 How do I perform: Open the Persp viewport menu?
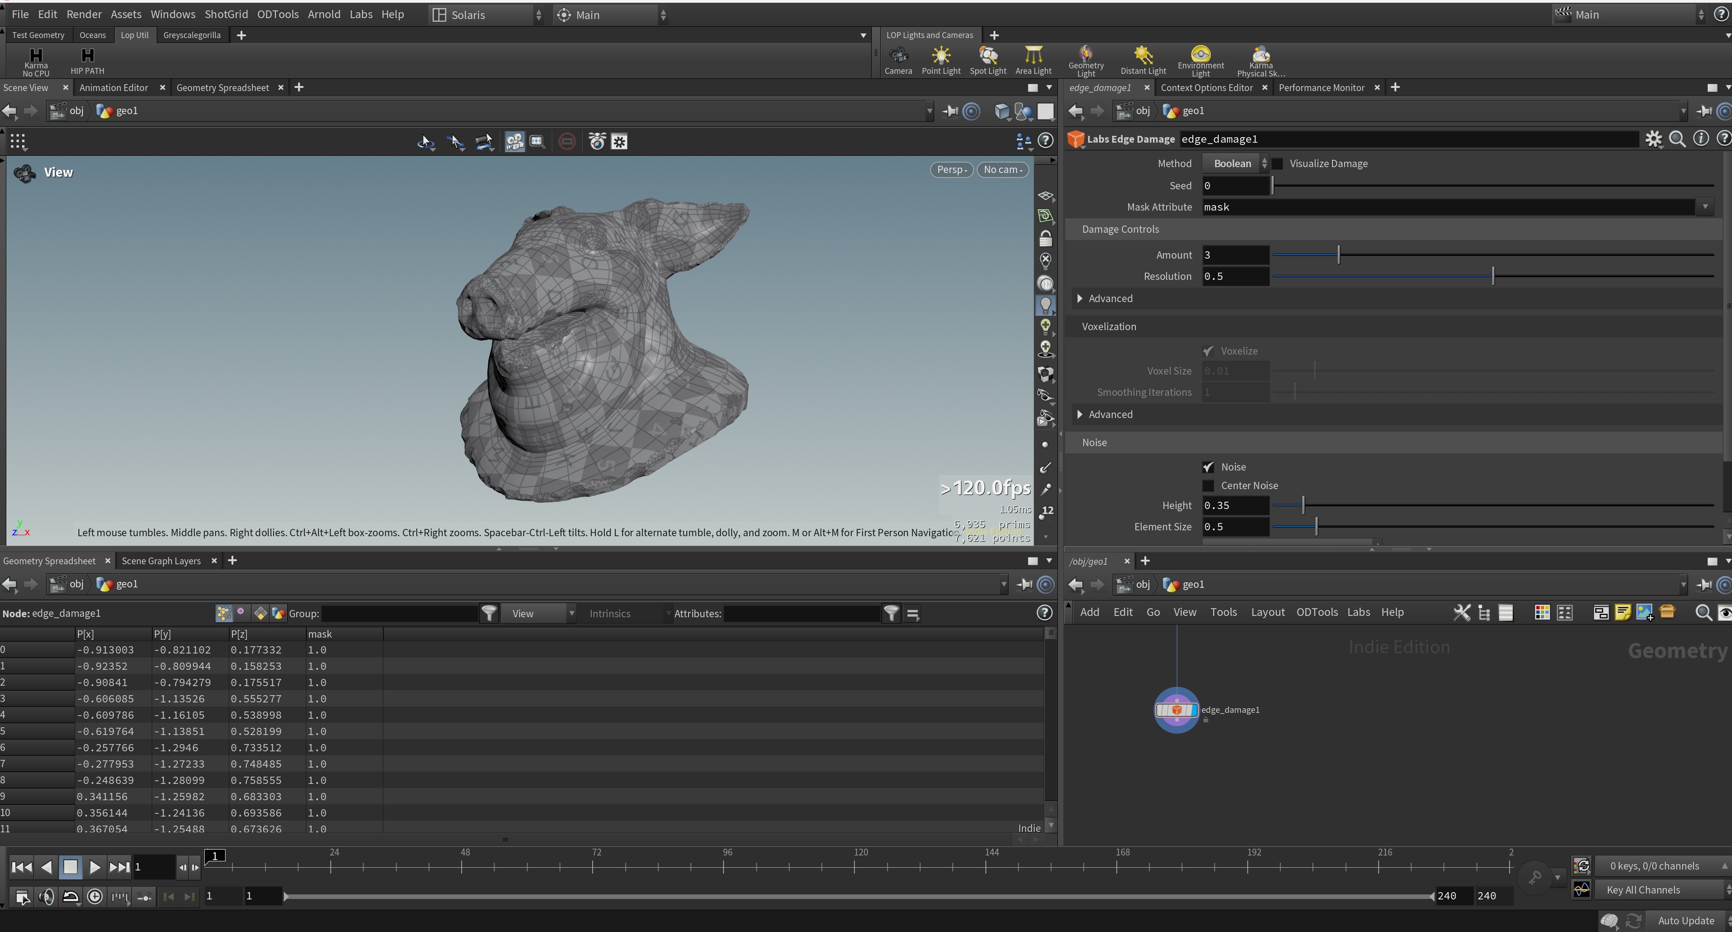[950, 170]
